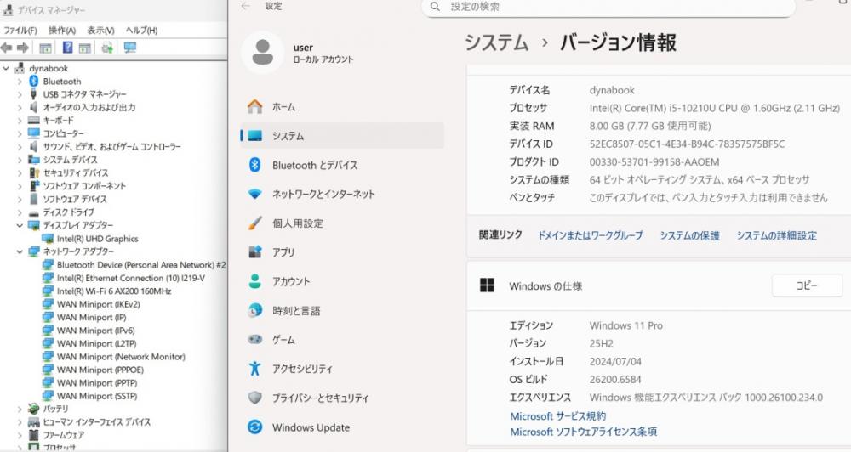Screen dimensions: 851x452
Task: Click the Bluetooth icon in device tree
Action: [x=34, y=82]
